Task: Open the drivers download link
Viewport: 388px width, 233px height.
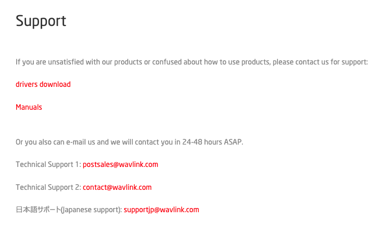Action: pyautogui.click(x=43, y=84)
